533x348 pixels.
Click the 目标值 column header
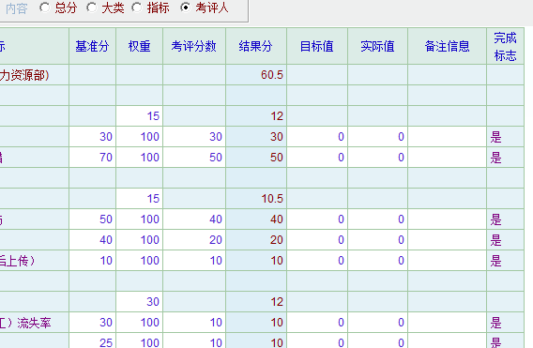click(317, 46)
